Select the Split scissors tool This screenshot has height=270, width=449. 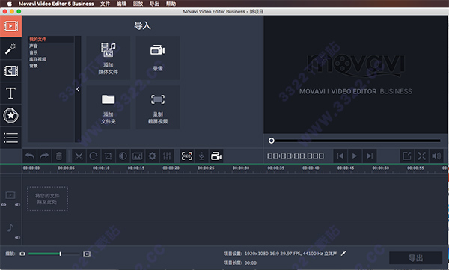click(x=79, y=156)
